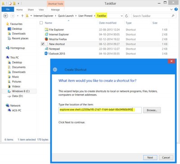This screenshot has width=180, height=164.
Task: Open recent locations dropdown arrow
Action: 18,16
